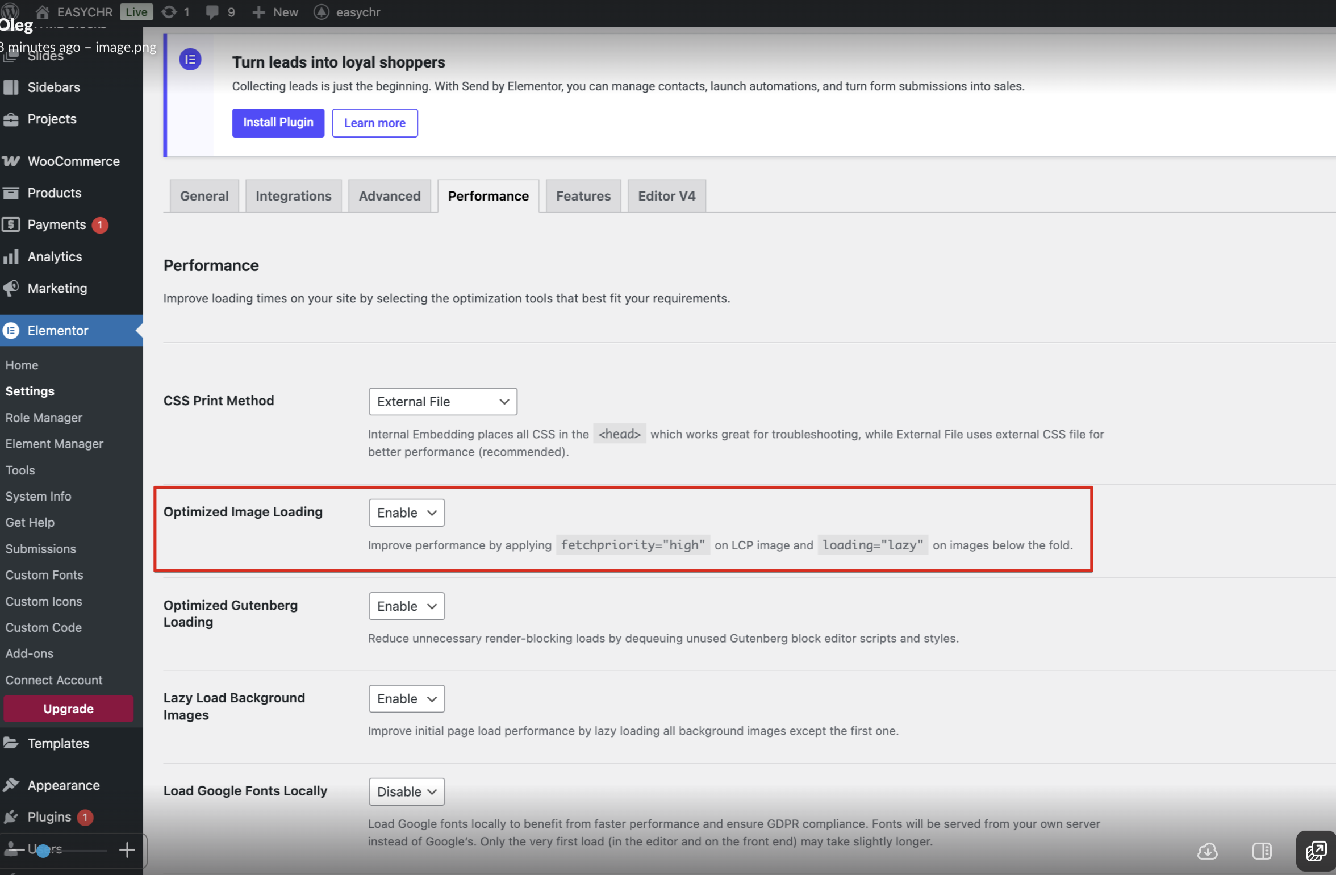
Task: Switch to the Advanced tab
Action: click(x=389, y=196)
